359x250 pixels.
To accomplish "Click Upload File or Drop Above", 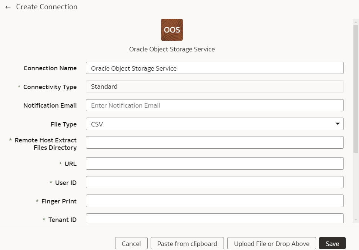I will [x=271, y=243].
